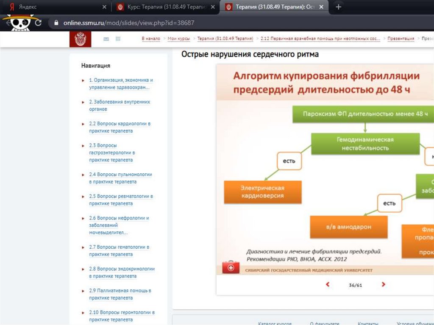Expand arrow beside '2.5 Вопросы ревматологии'
The height and width of the screenshot is (325, 434).
point(83,197)
